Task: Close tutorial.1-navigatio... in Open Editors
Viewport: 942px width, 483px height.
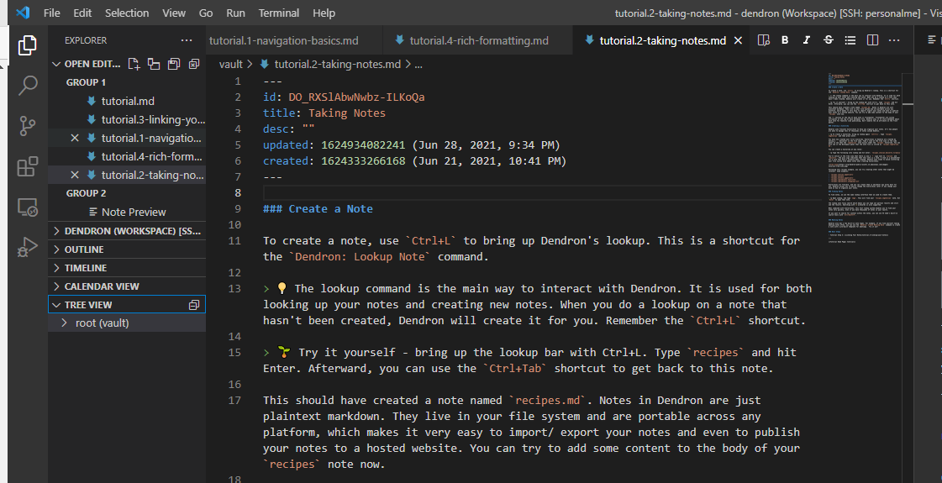Action: click(75, 138)
